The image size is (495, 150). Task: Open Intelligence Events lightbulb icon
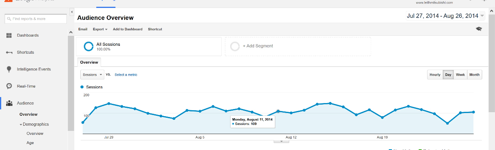click(x=9, y=69)
